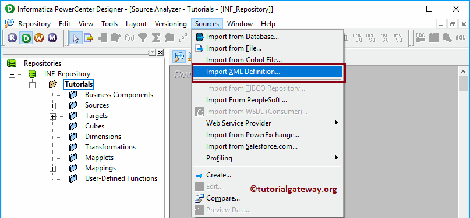Open Source Analyzer via workspace magnifier icon
The height and width of the screenshot is (218, 470).
(x=179, y=56)
